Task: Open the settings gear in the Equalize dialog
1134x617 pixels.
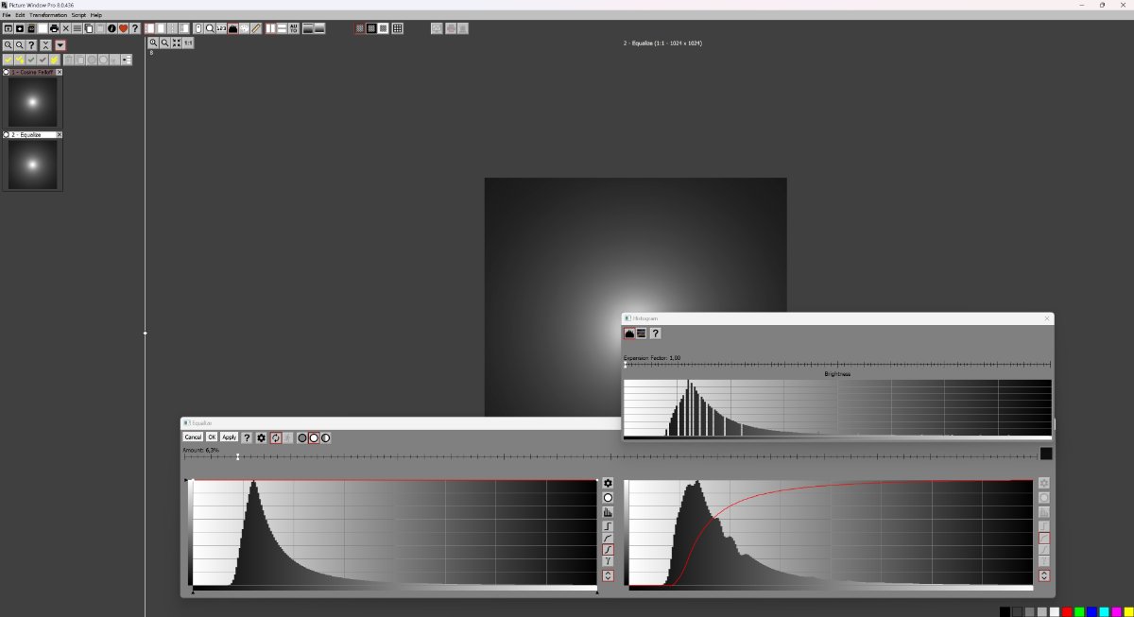Action: pyautogui.click(x=261, y=437)
